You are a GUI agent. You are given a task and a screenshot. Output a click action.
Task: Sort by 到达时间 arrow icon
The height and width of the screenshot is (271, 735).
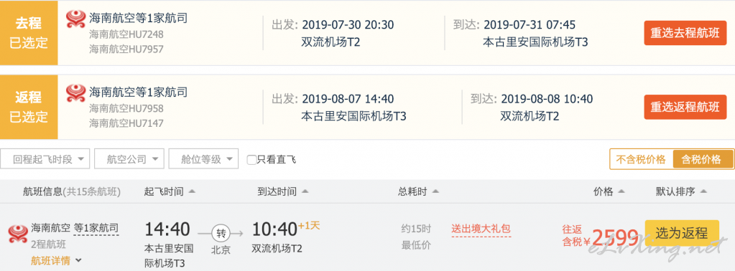coord(305,191)
